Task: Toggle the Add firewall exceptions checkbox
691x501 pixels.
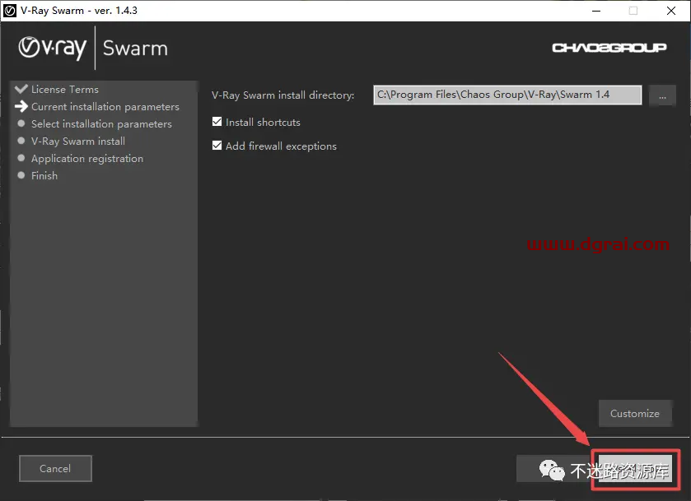Action: point(217,146)
